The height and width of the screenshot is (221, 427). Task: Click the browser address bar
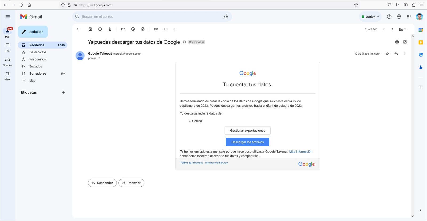pos(209,5)
